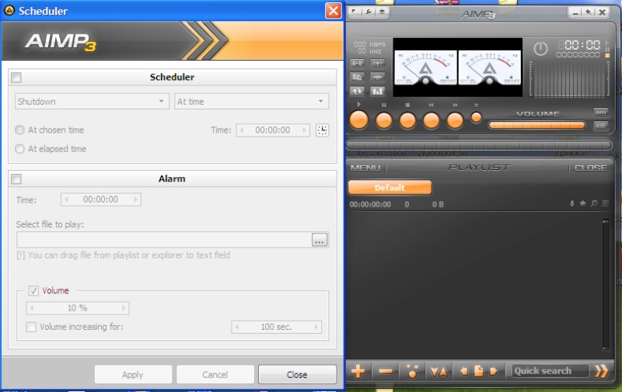Browse for alarm file with ... button
This screenshot has width=622, height=392.
click(320, 240)
